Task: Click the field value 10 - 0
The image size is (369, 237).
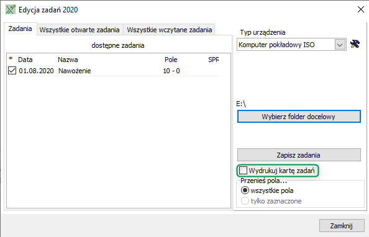Action: tap(171, 71)
